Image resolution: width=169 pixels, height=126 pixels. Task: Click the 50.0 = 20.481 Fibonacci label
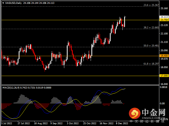(x=151, y=45)
